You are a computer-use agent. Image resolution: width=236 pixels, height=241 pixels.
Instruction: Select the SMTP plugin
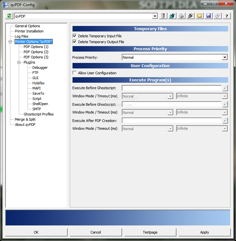pyautogui.click(x=37, y=109)
